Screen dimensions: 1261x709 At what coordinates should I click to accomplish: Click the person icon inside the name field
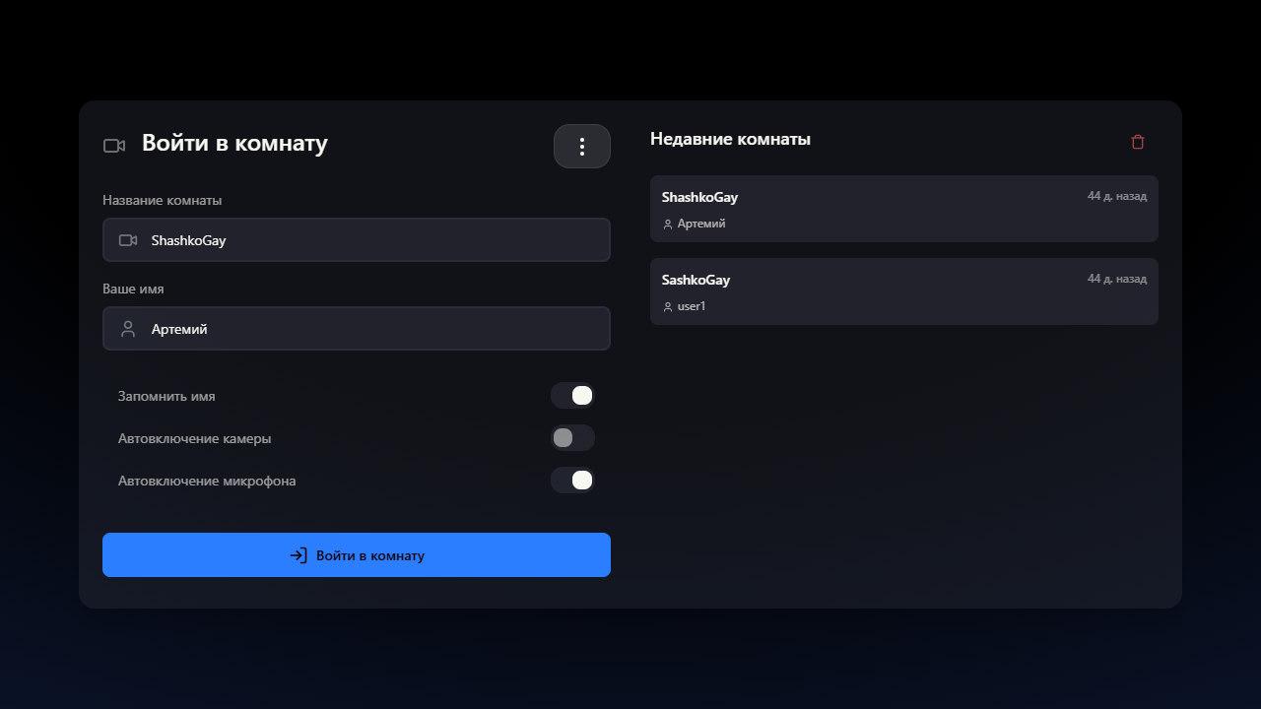(x=128, y=329)
